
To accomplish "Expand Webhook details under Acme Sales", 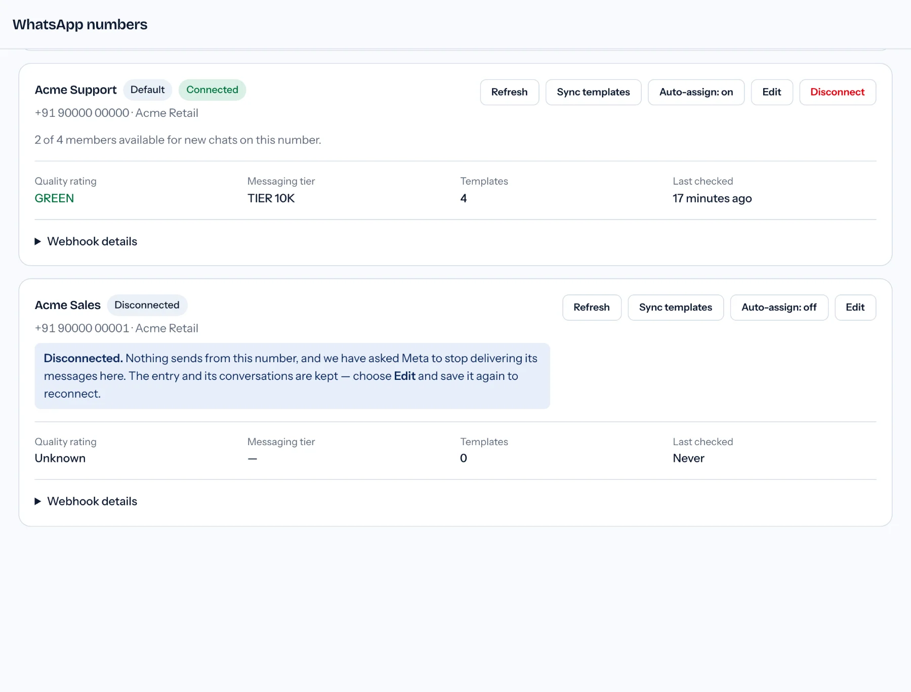I will pyautogui.click(x=86, y=501).
